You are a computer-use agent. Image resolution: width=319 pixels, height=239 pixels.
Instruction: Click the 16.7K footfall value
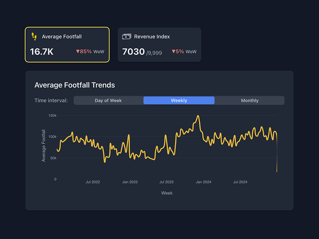click(42, 52)
